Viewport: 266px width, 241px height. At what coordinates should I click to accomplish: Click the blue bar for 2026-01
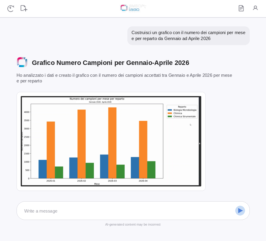pos(43,169)
